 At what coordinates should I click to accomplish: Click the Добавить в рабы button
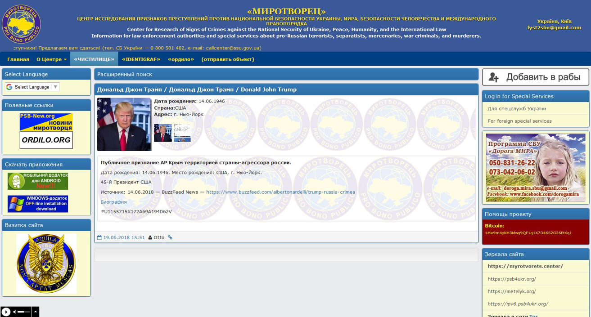[x=536, y=77]
